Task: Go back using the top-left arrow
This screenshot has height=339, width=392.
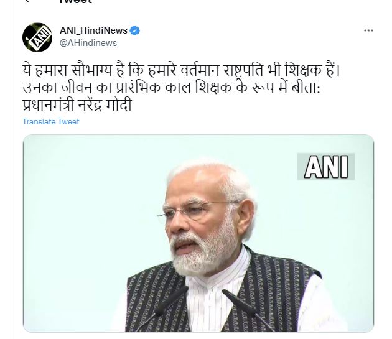Action: coord(27,1)
